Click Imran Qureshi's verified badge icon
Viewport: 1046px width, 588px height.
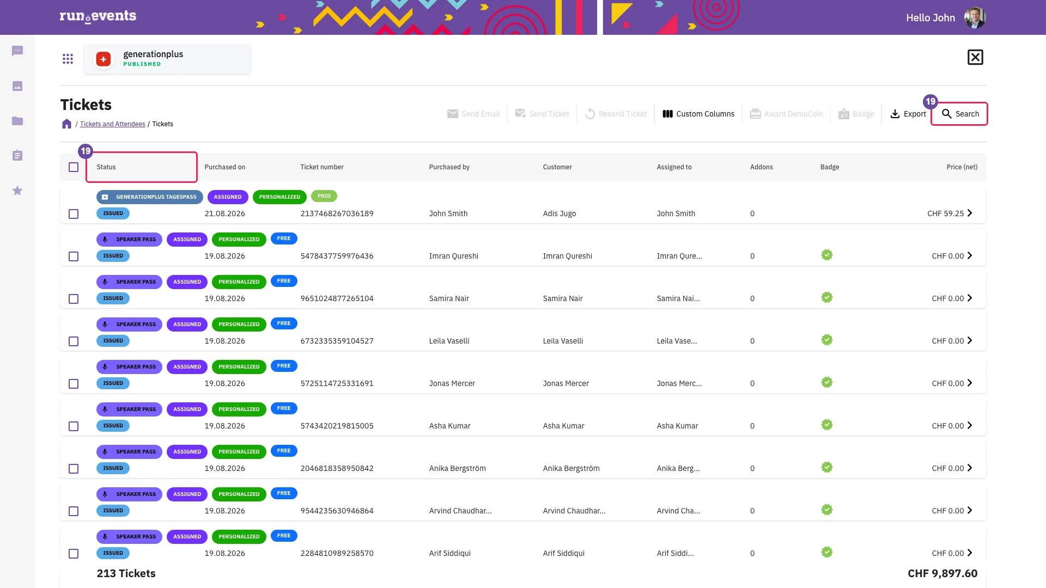[827, 255]
